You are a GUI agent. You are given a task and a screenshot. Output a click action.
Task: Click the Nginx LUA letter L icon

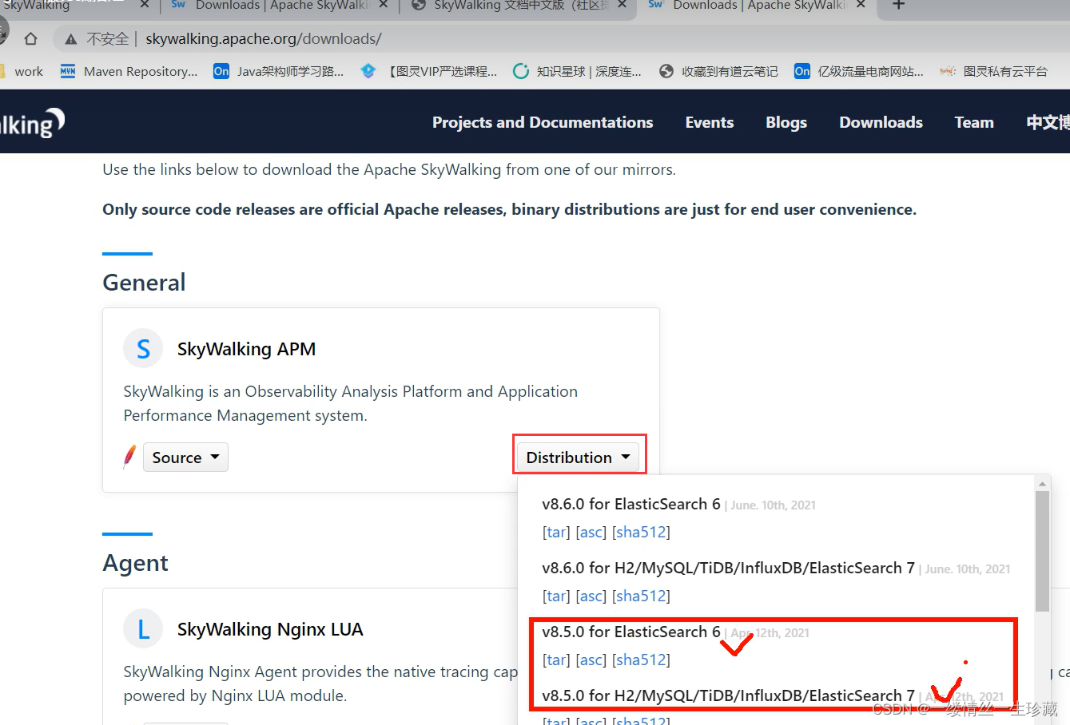(143, 629)
